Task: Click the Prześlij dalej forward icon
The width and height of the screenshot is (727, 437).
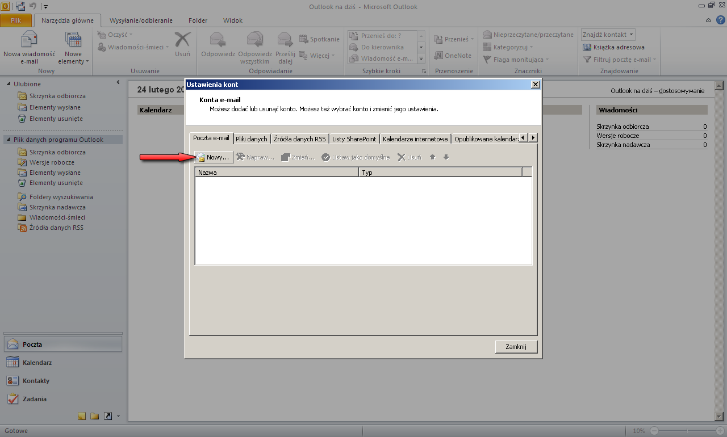Action: tap(285, 48)
